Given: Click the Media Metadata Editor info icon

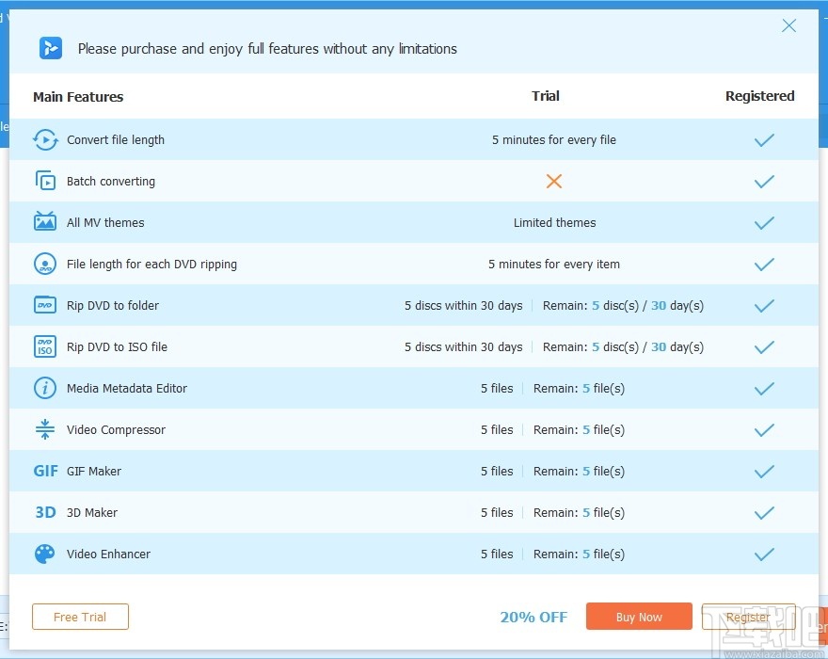Looking at the screenshot, I should pyautogui.click(x=45, y=388).
